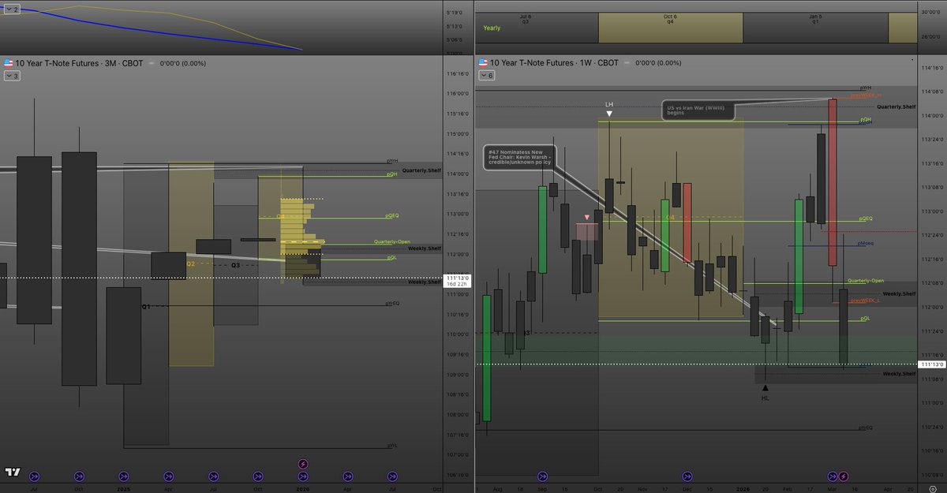Open roll marker above Sep on 1W chart
This screenshot has width=947, height=493.
(542, 476)
